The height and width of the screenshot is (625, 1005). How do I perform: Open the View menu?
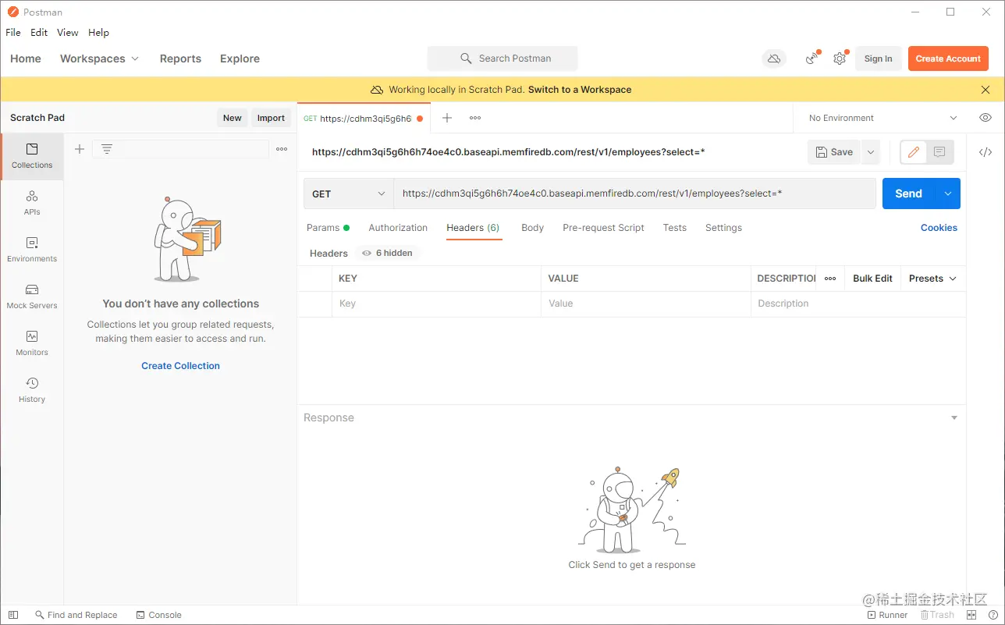[x=68, y=33]
